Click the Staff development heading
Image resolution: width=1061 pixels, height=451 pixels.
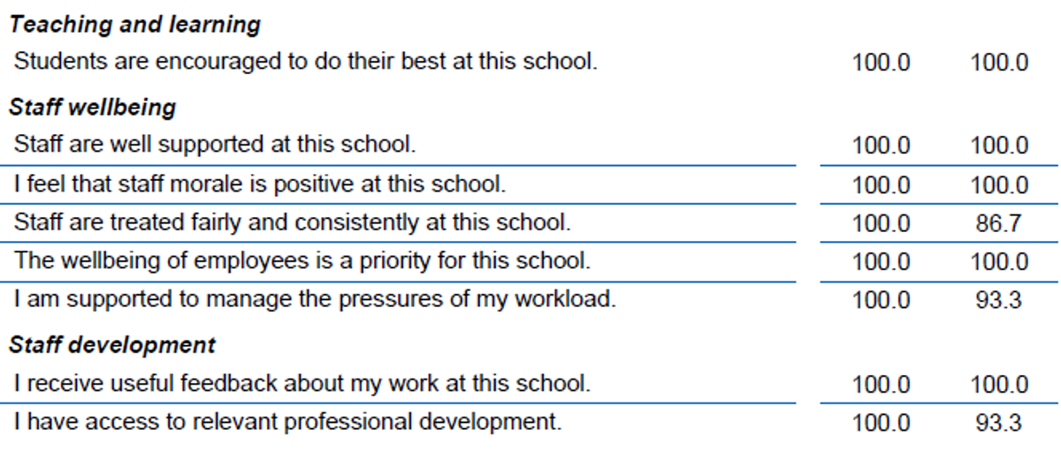111,344
